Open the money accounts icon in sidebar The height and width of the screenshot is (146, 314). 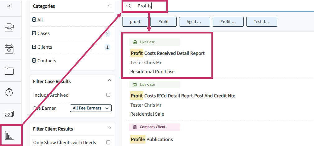tap(9, 114)
